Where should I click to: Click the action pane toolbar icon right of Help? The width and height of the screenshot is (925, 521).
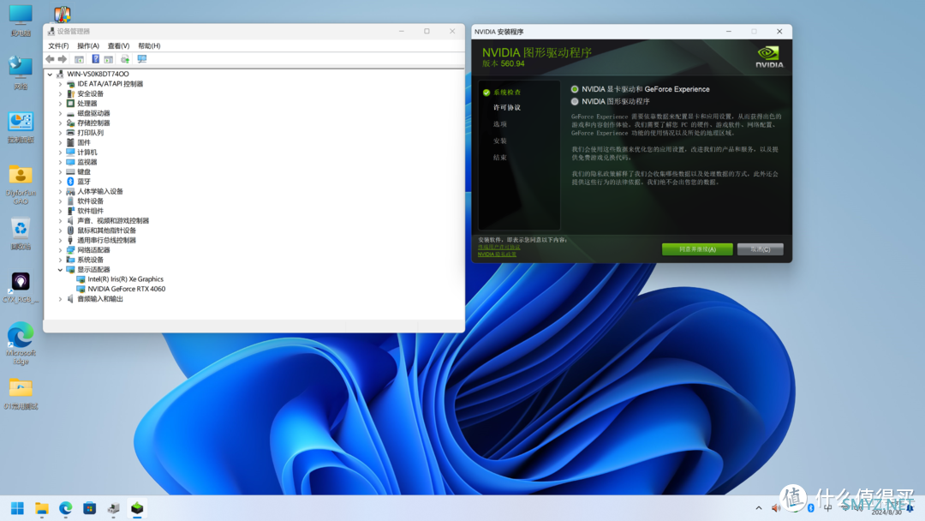coord(109,59)
